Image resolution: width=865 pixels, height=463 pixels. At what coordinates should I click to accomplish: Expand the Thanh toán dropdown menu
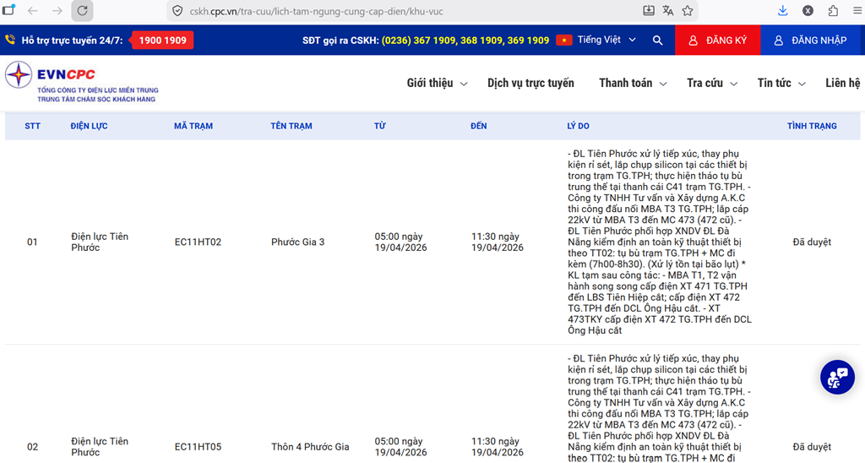click(x=633, y=83)
